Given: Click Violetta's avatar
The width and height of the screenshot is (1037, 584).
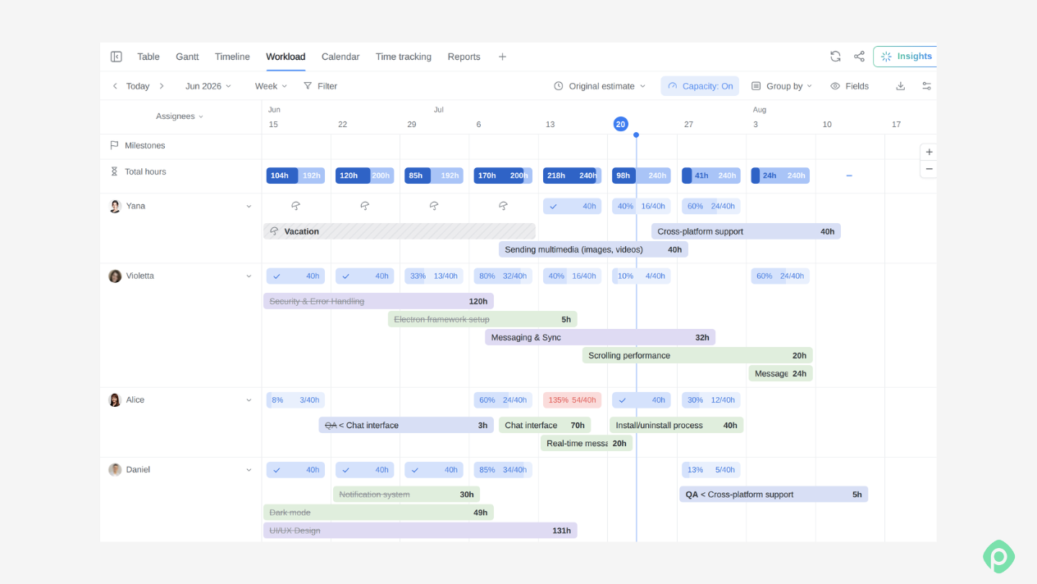Looking at the screenshot, I should click(x=115, y=276).
